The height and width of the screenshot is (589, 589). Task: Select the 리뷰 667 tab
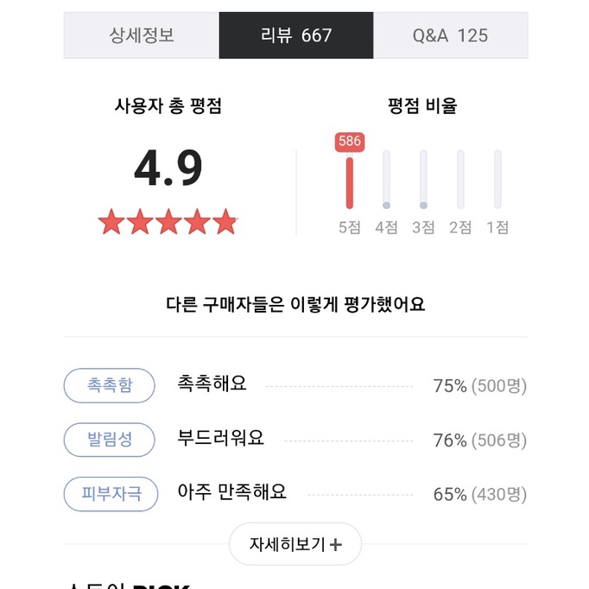click(296, 35)
